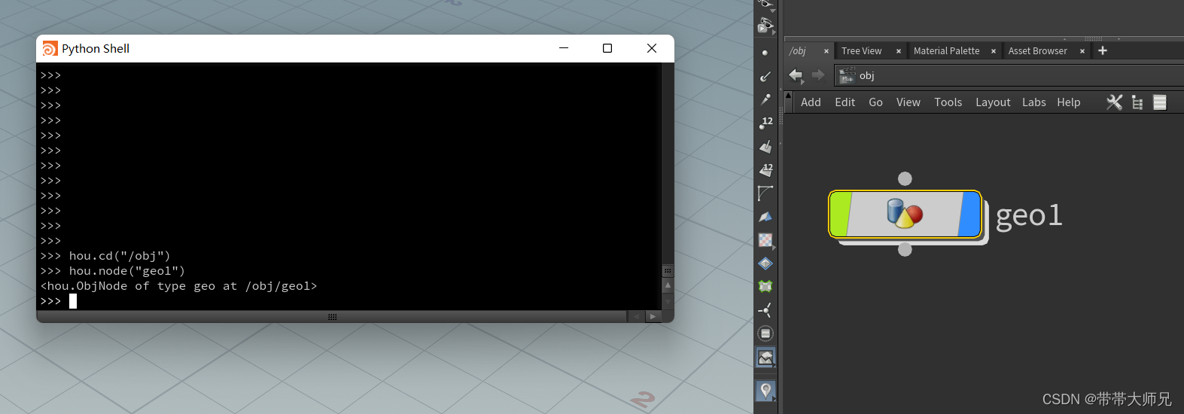Switch to the Material Palette tab
This screenshot has width=1184, height=414.
tap(946, 51)
